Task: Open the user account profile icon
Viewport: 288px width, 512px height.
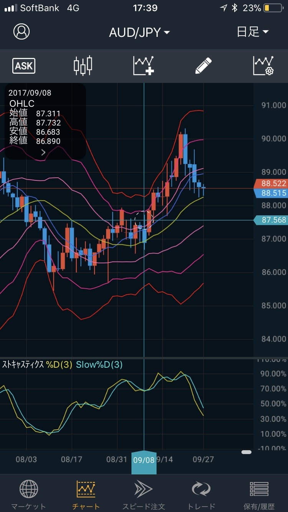Action: click(x=22, y=31)
